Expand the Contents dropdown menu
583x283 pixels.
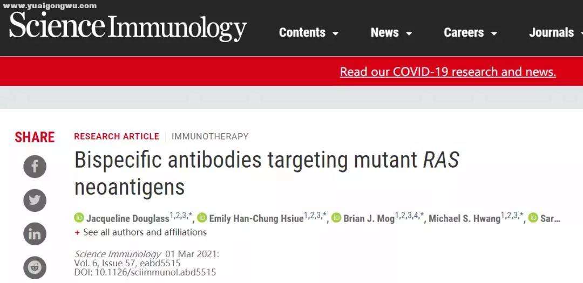tap(309, 33)
